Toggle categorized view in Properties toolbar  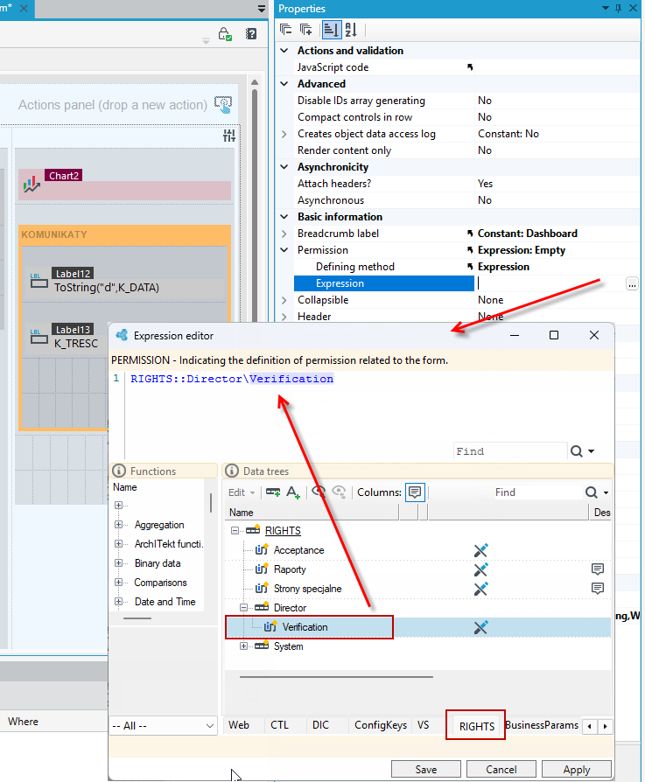tap(331, 30)
